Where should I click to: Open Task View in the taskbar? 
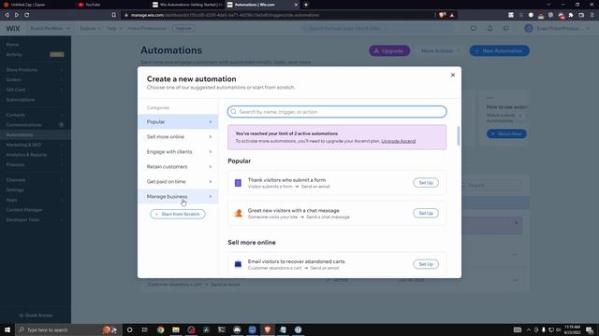145,329
